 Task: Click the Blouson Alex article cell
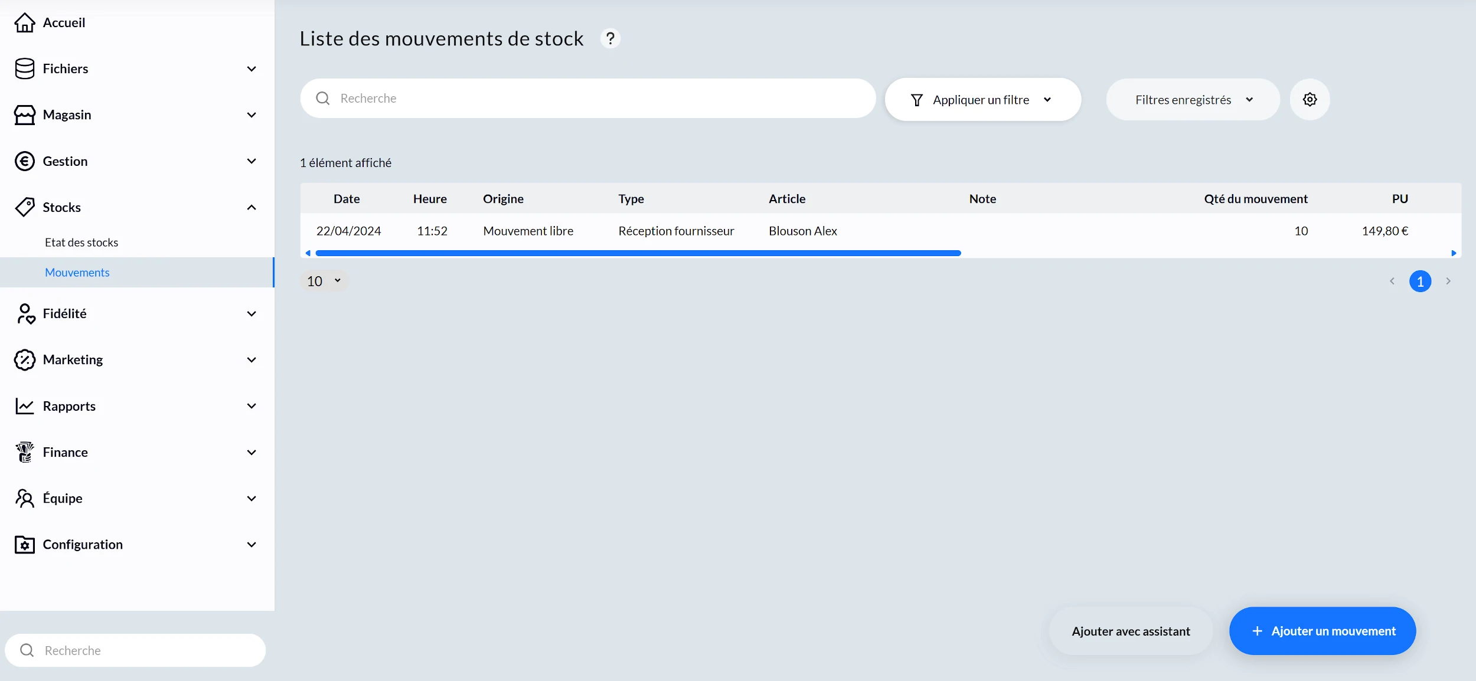click(x=803, y=231)
